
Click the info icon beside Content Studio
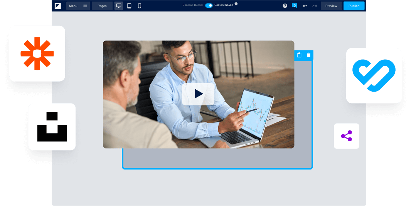point(236,4)
